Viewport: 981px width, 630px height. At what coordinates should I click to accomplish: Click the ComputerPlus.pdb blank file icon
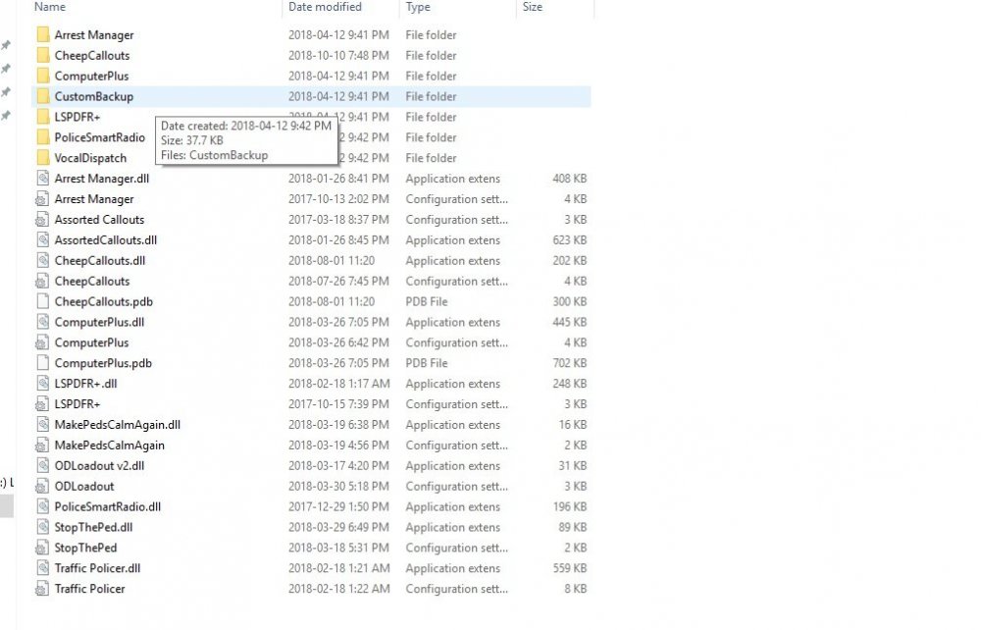[42, 363]
